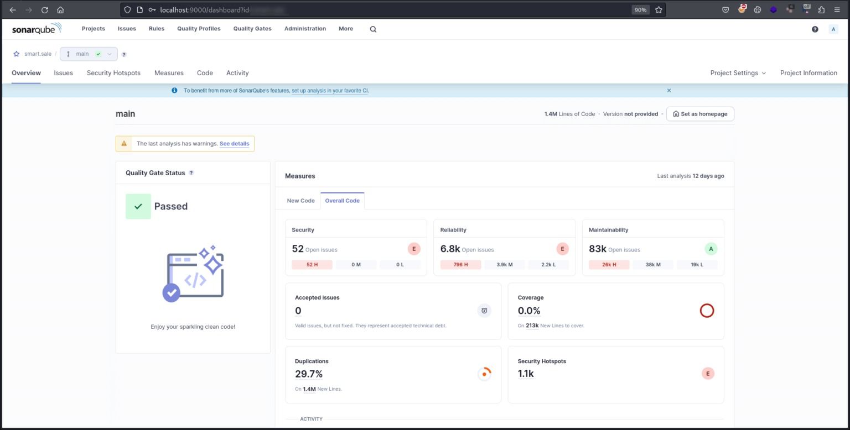Switch to the Activity tab

pyautogui.click(x=237, y=73)
